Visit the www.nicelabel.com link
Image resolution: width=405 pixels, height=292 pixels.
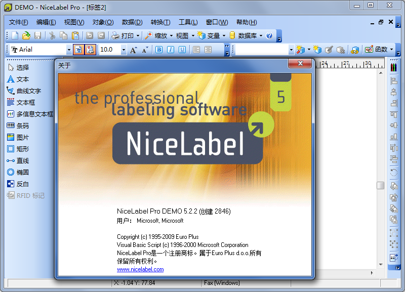pyautogui.click(x=140, y=269)
